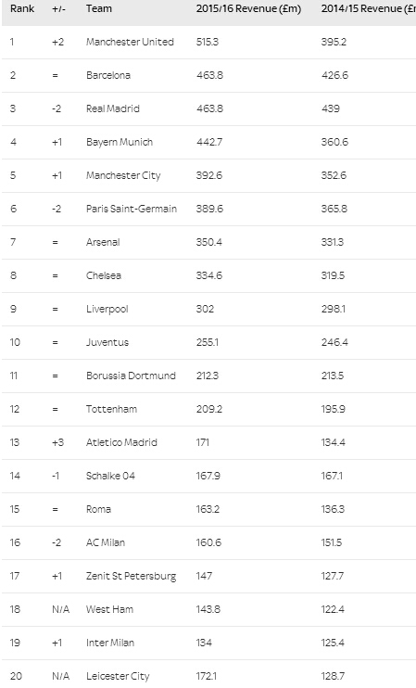This screenshot has width=416, height=688.
Task: Click Paris Saint-Germain team cell
Action: tap(131, 209)
